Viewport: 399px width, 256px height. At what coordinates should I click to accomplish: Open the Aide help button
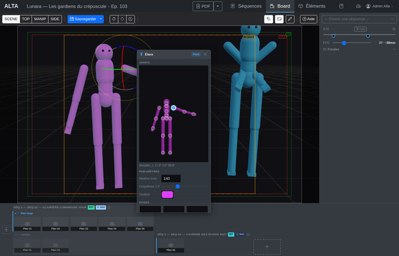pos(308,19)
